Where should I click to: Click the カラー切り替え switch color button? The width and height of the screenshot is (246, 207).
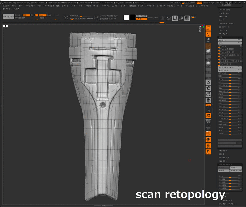click(142, 16)
